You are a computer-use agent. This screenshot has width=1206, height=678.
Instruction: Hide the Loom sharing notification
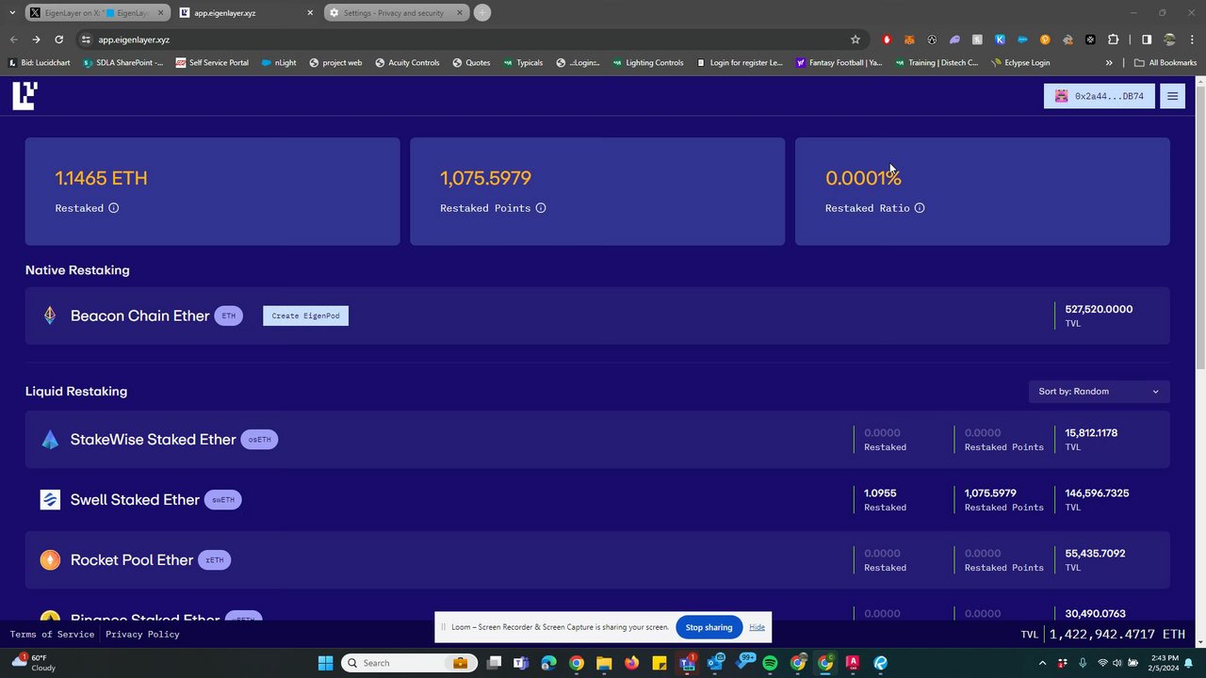[757, 627]
